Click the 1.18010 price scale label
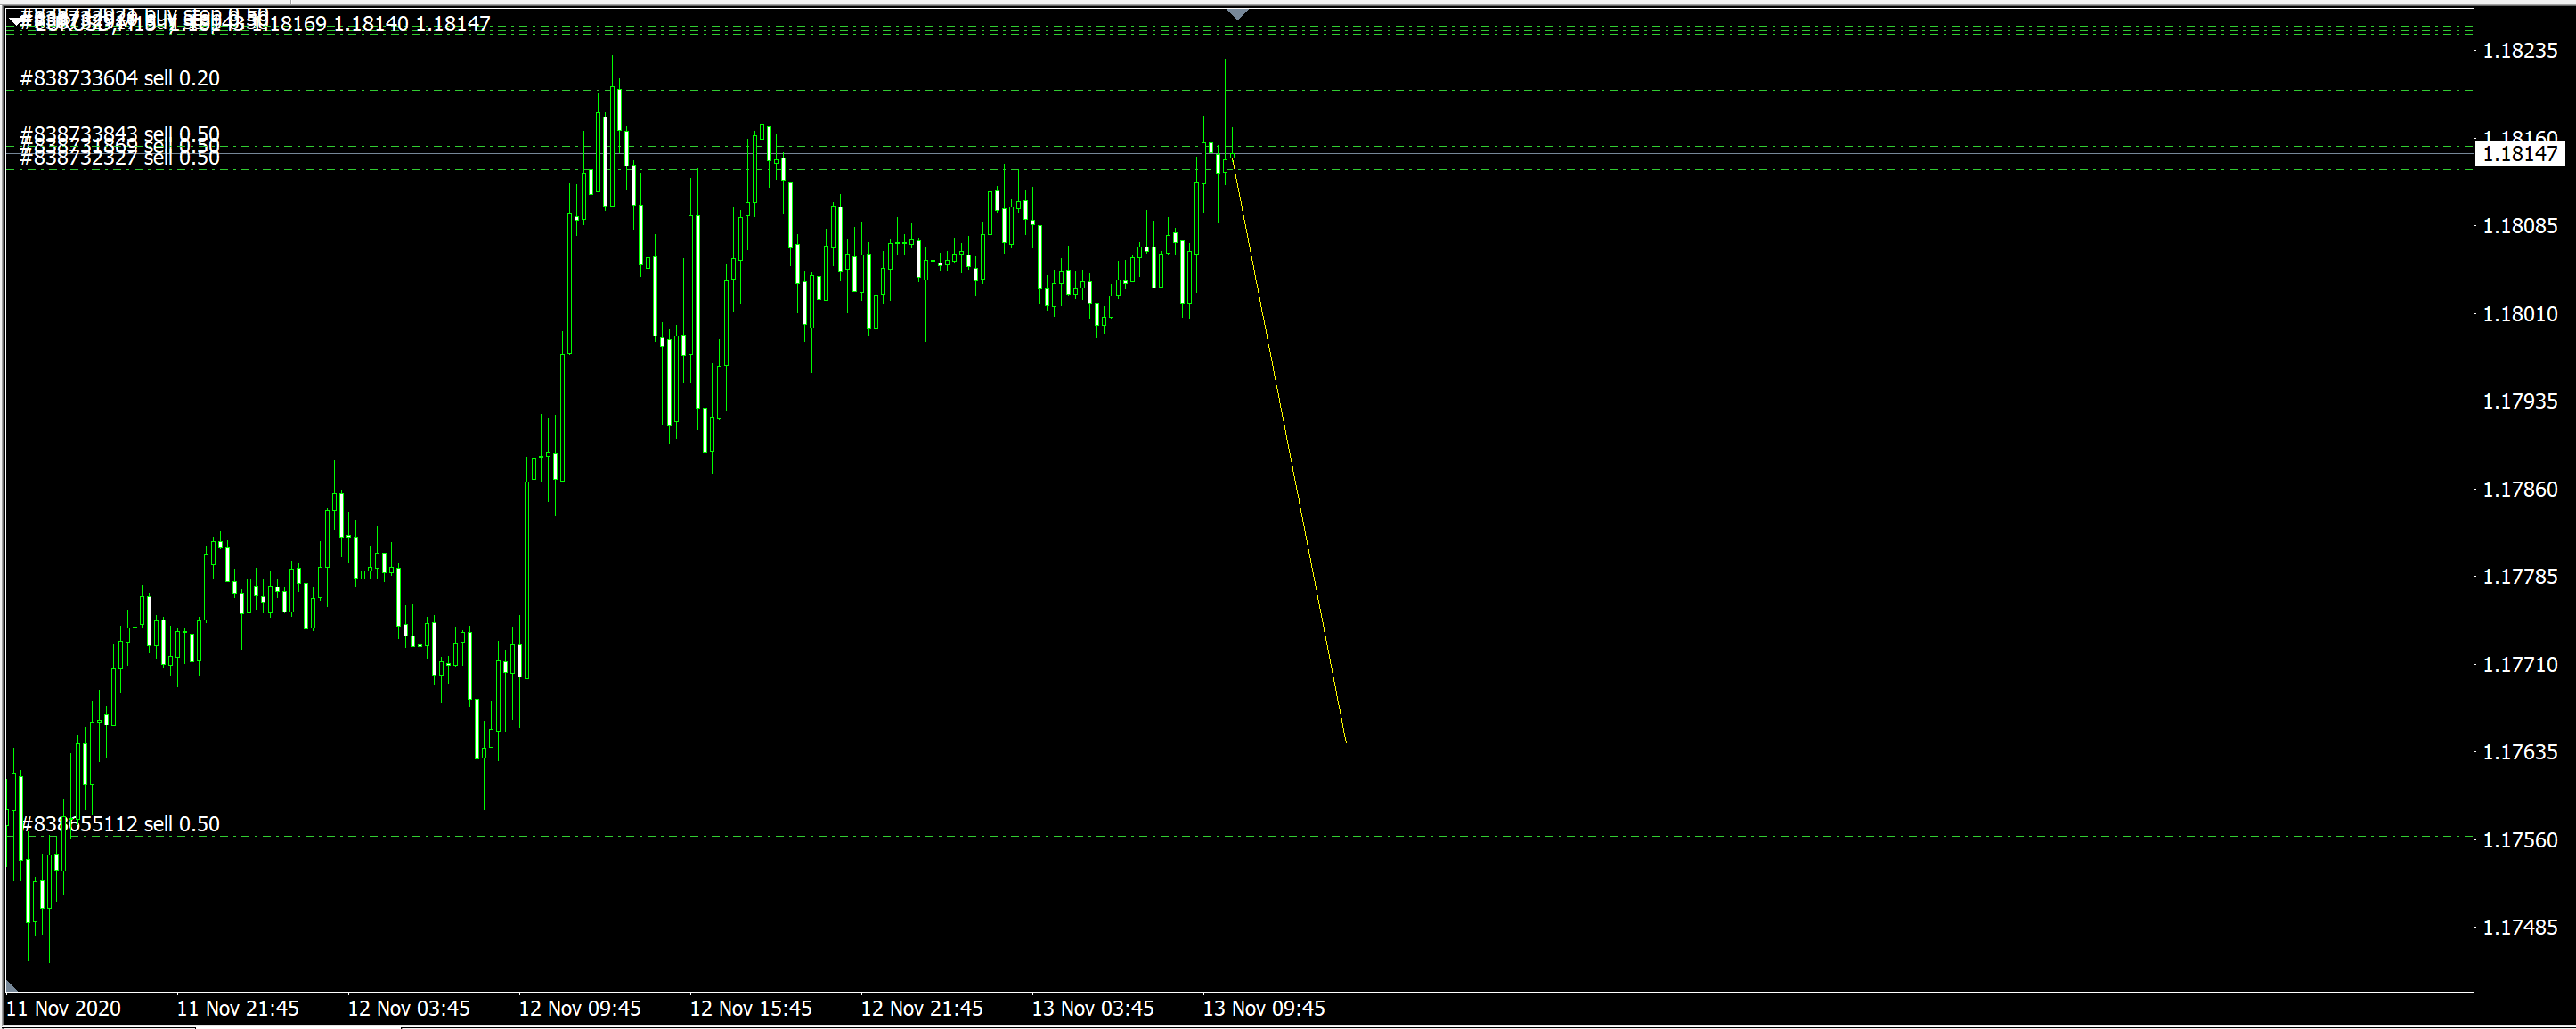This screenshot has height=1029, width=2576. [2519, 313]
